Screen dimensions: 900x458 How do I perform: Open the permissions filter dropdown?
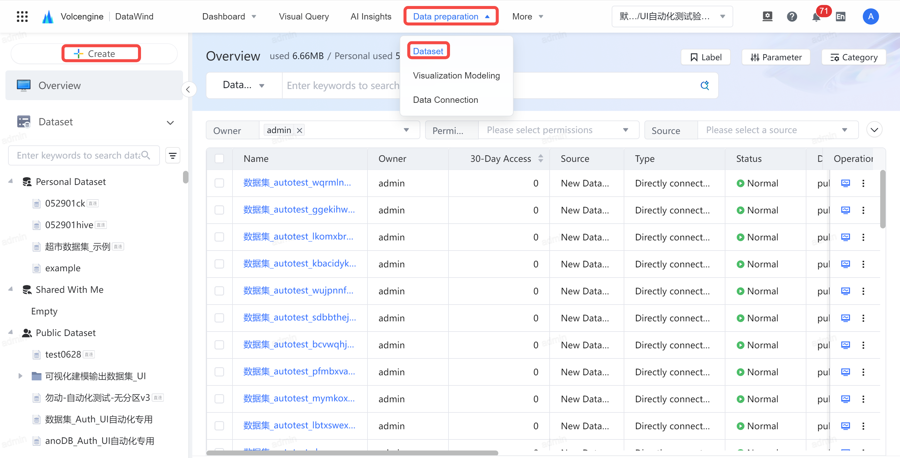tap(558, 130)
